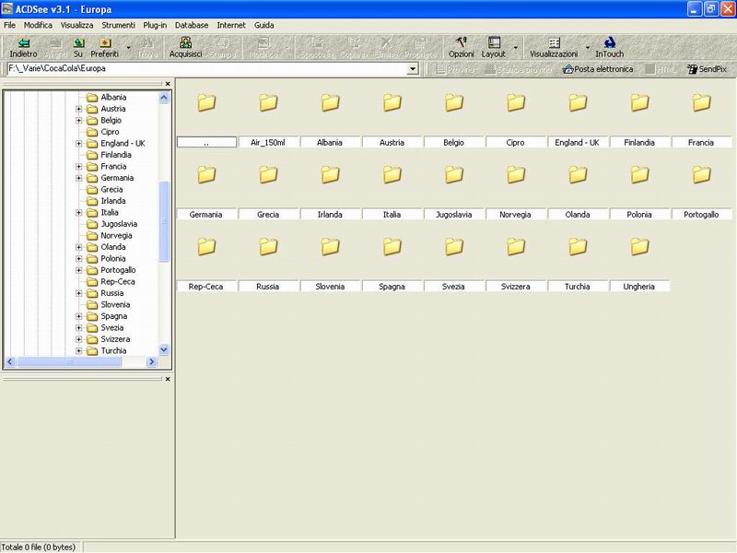Screen dimensions: 737x553
Task: Click Posta elettronica email icon
Action: click(x=567, y=69)
